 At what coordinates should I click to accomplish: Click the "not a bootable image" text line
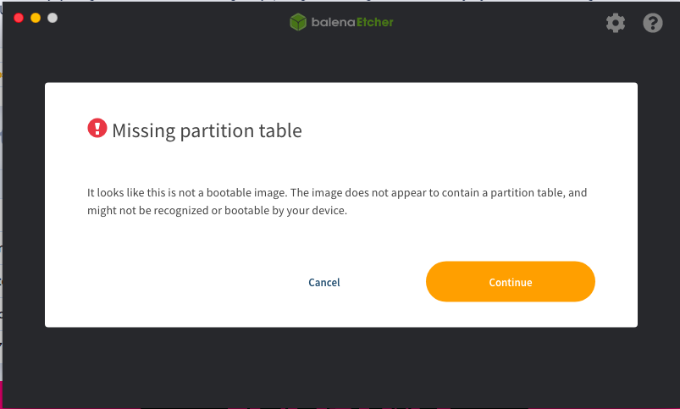point(337,193)
